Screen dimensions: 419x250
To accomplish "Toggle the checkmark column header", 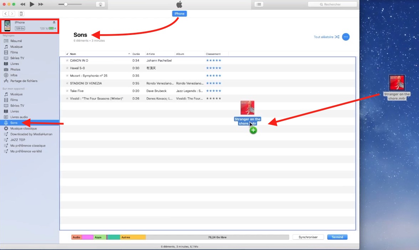I will (67, 54).
